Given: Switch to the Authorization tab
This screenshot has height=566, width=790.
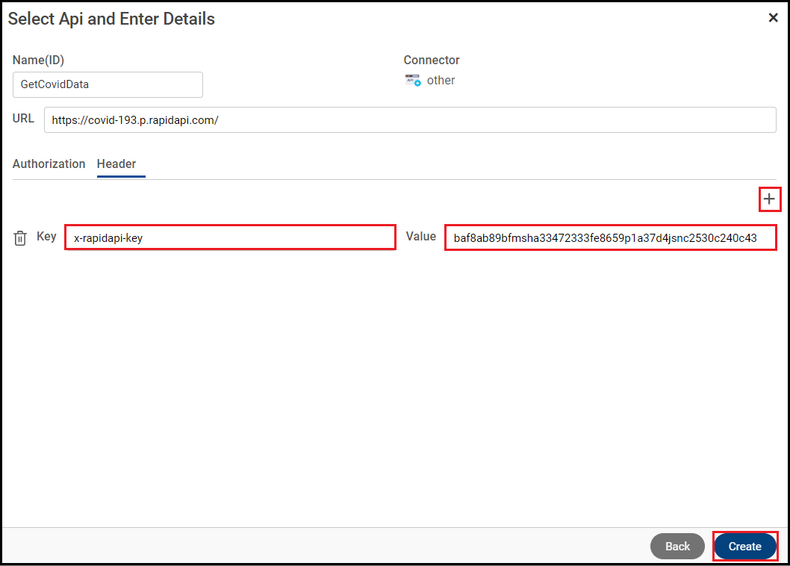Looking at the screenshot, I should (x=49, y=164).
